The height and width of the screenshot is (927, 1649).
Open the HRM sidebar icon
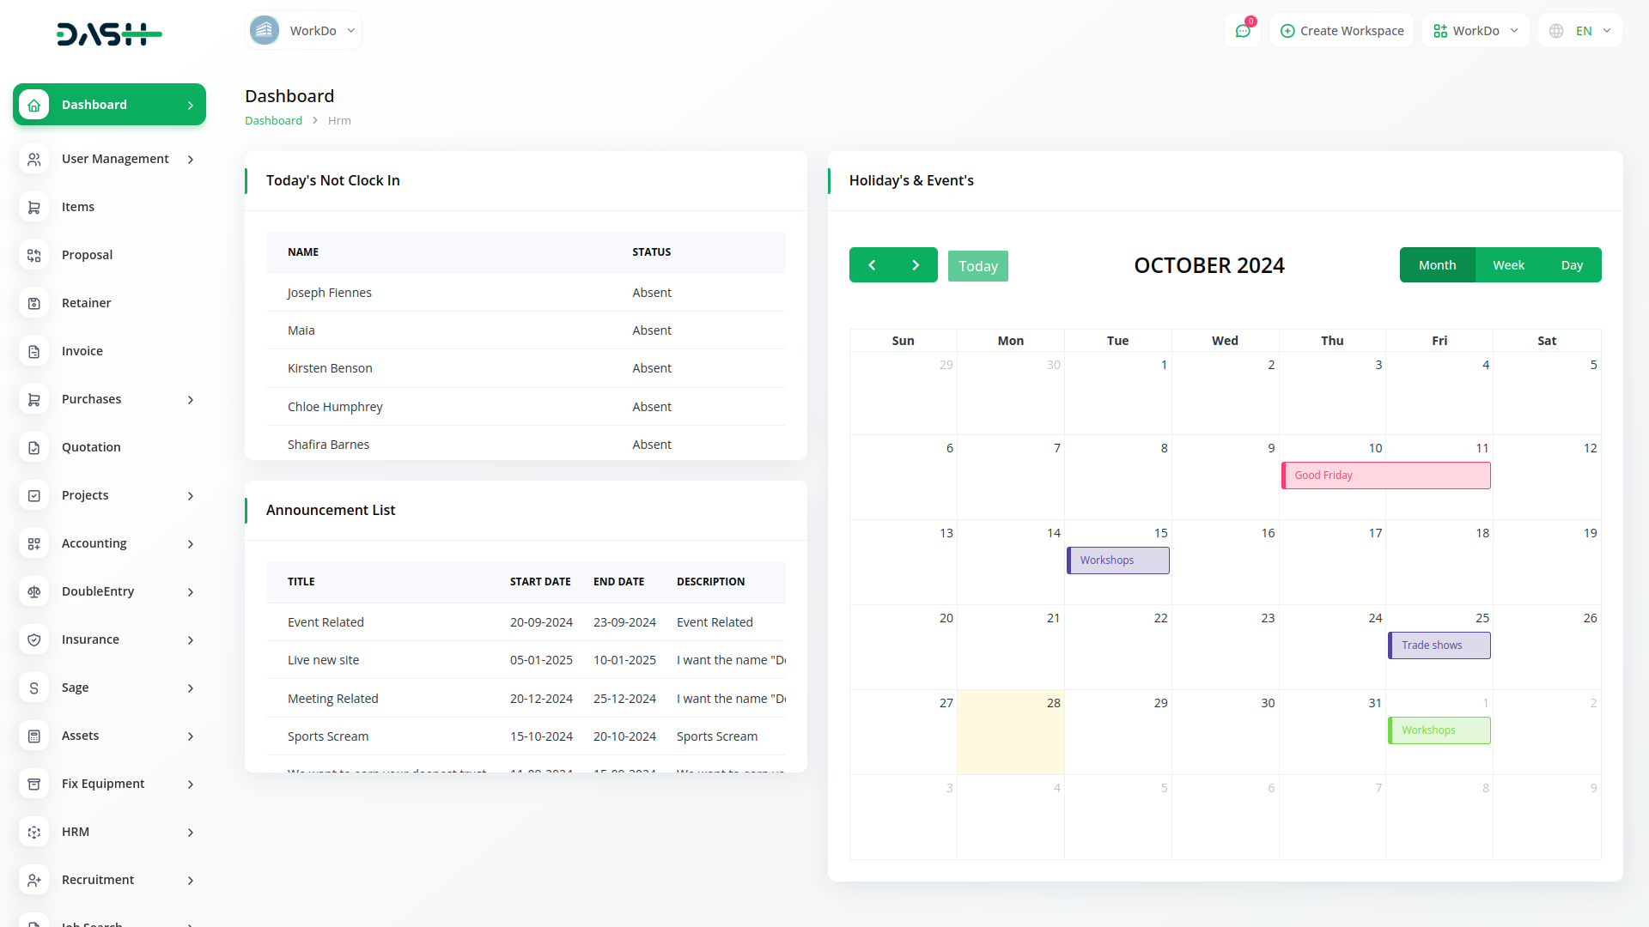[x=34, y=831]
